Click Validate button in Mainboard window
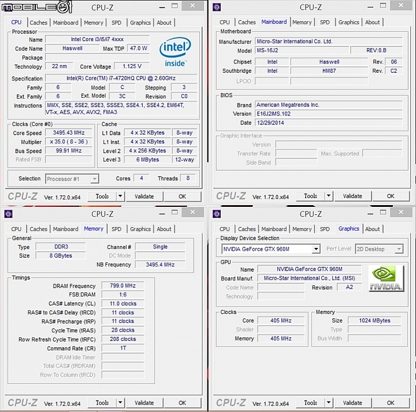The height and width of the screenshot is (412, 416). tap(352, 196)
